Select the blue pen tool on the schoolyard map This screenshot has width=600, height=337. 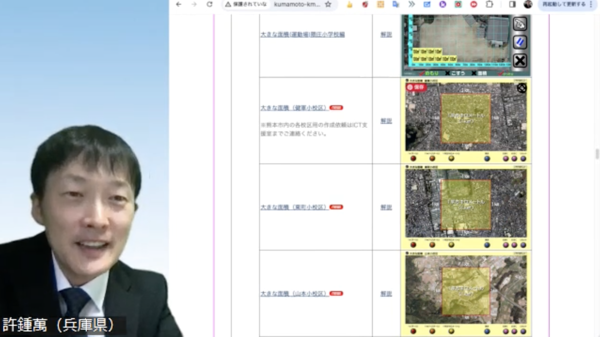[x=520, y=42]
